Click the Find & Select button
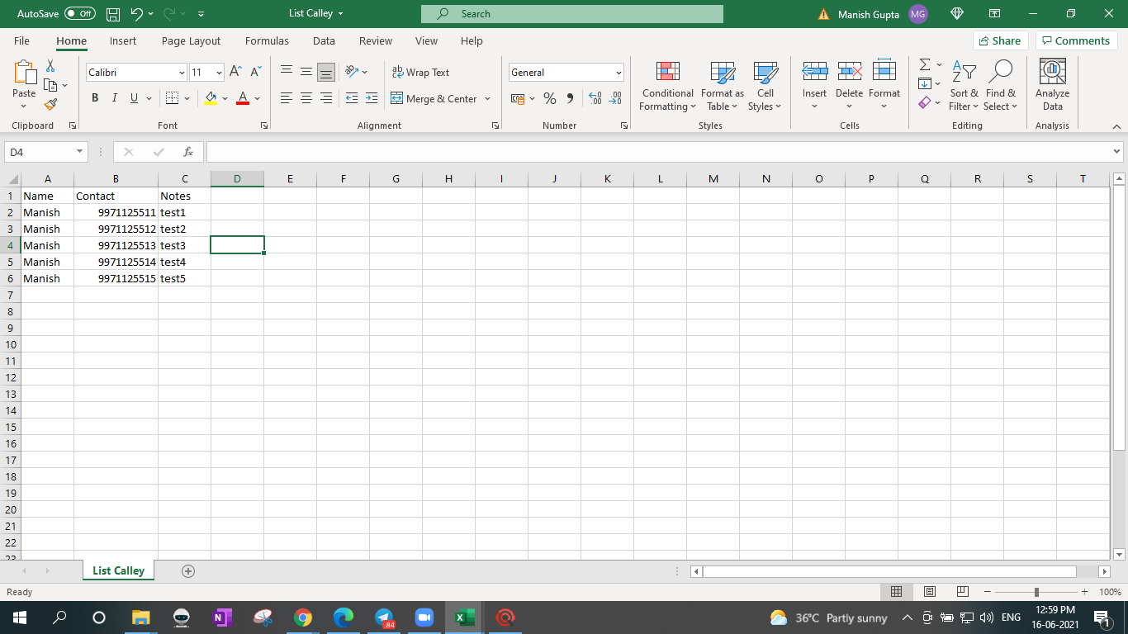The height and width of the screenshot is (634, 1128). point(999,85)
